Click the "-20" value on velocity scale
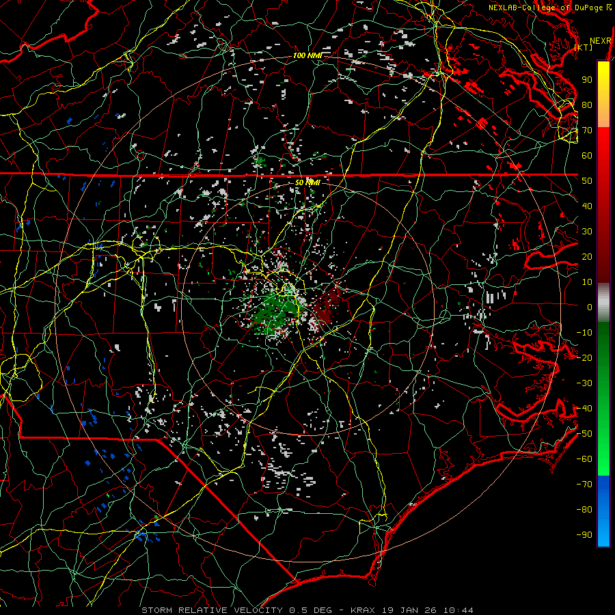The height and width of the screenshot is (615, 615). click(x=584, y=357)
